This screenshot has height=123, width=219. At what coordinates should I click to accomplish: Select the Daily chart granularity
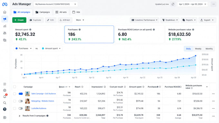[188, 48]
